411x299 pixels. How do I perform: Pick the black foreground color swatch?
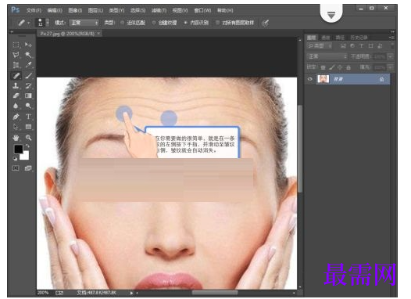(x=18, y=149)
